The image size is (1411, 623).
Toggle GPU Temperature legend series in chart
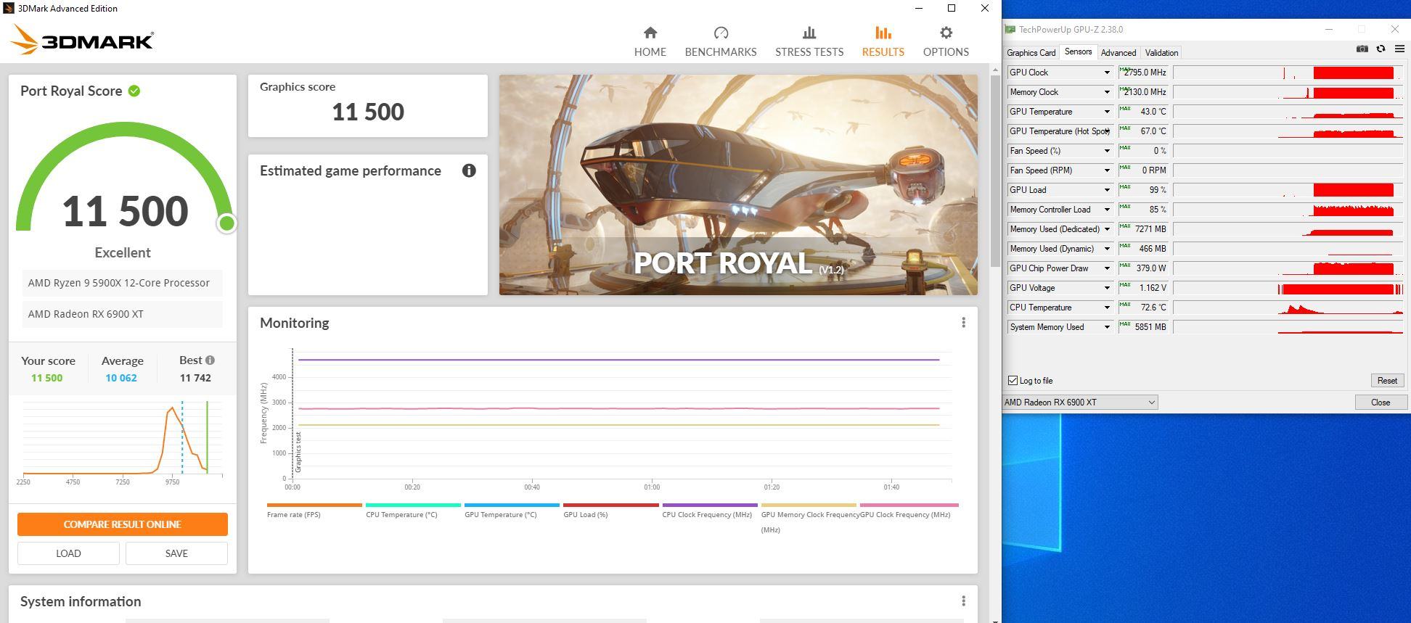512,511
